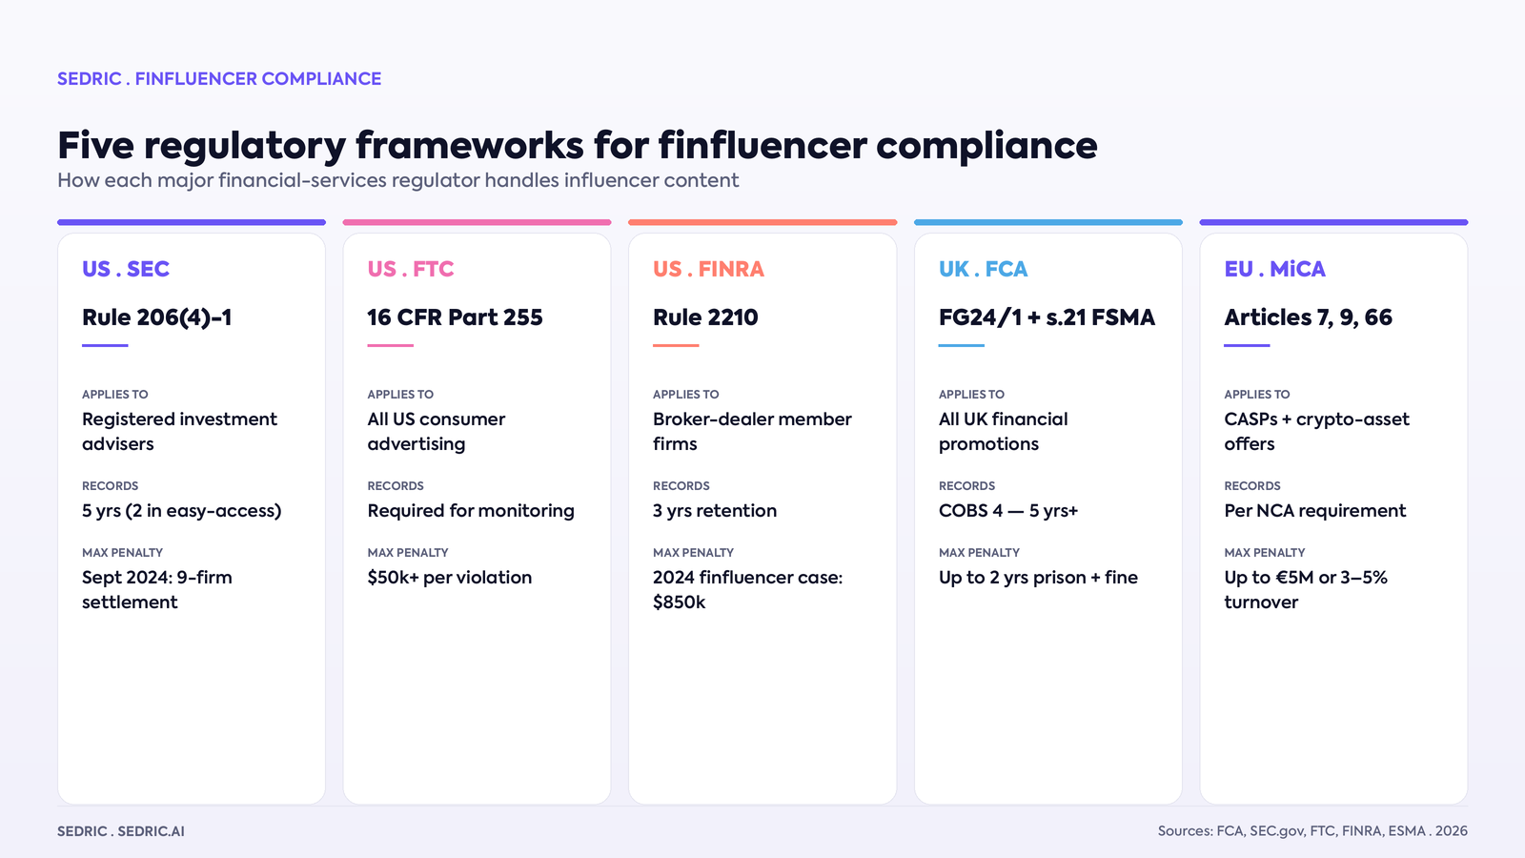Select 'Rule 2210' text
Screen dimensions: 1525x858
705,317
